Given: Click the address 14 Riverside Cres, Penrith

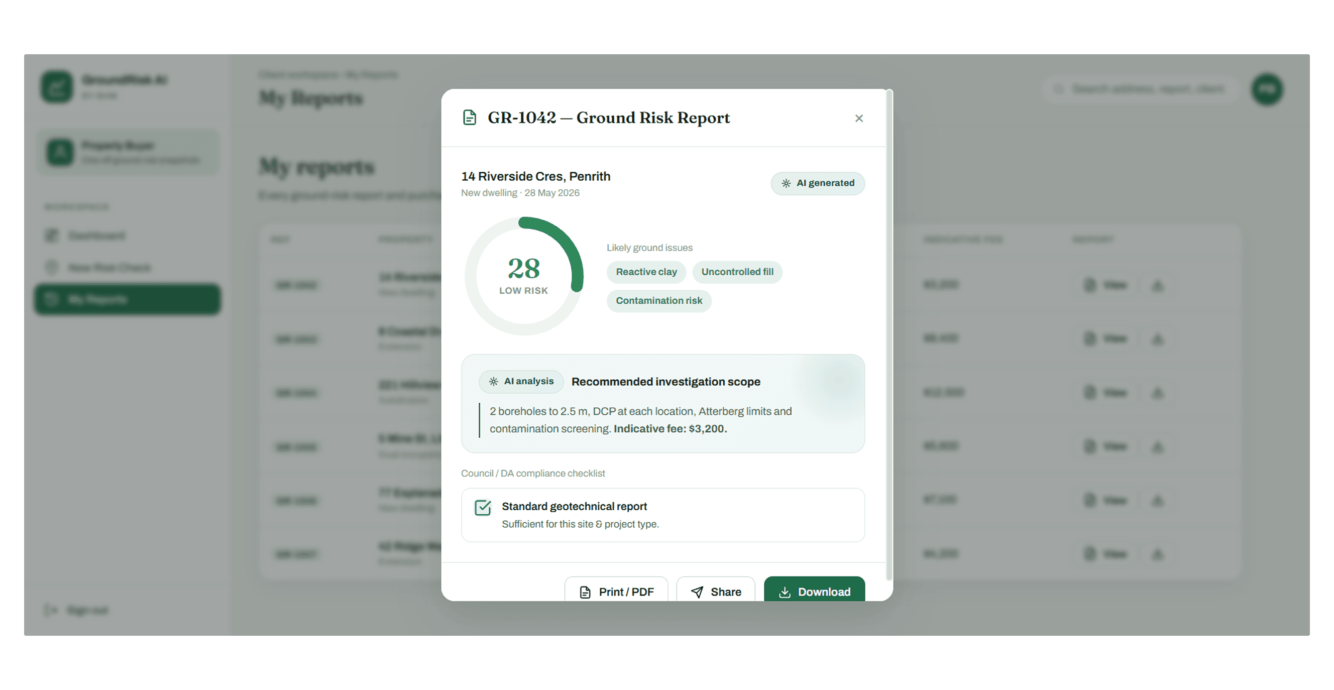Looking at the screenshot, I should point(535,176).
